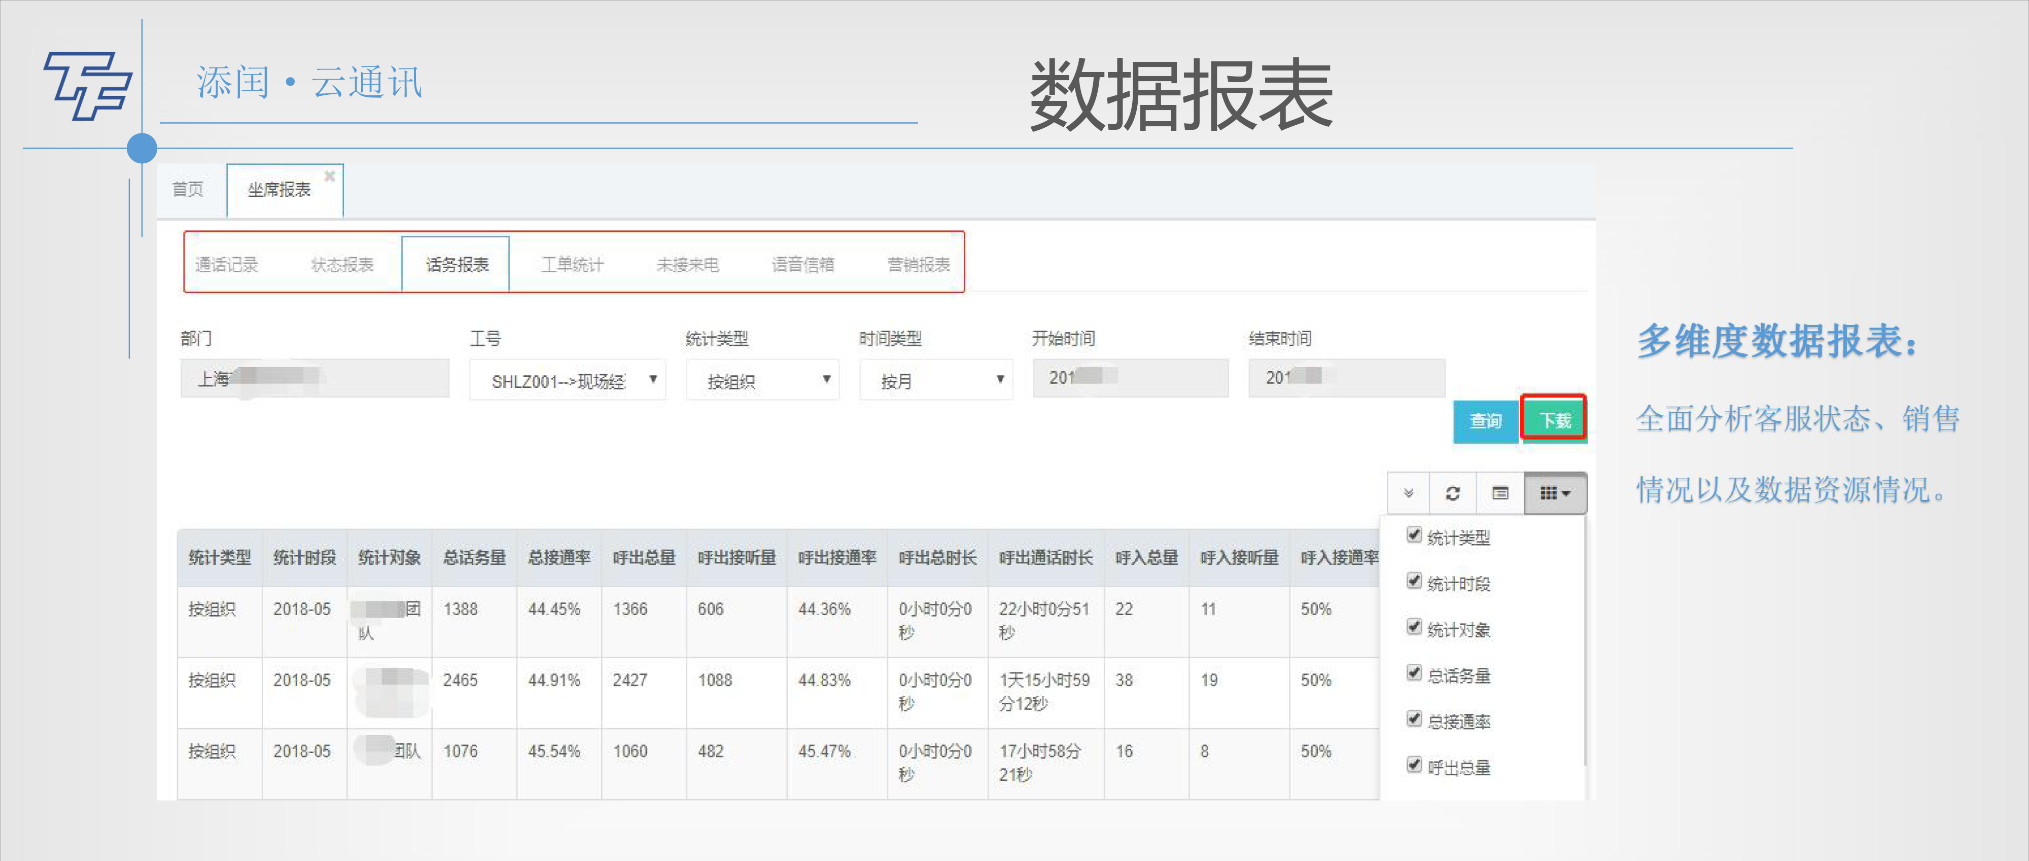Close the 坐席报表 tab with X

pos(330,176)
